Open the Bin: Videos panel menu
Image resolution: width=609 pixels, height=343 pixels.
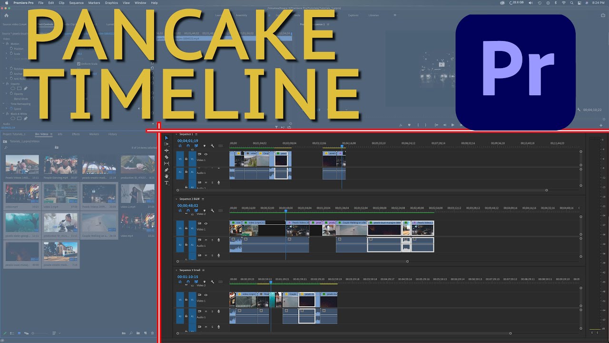[x=51, y=134]
